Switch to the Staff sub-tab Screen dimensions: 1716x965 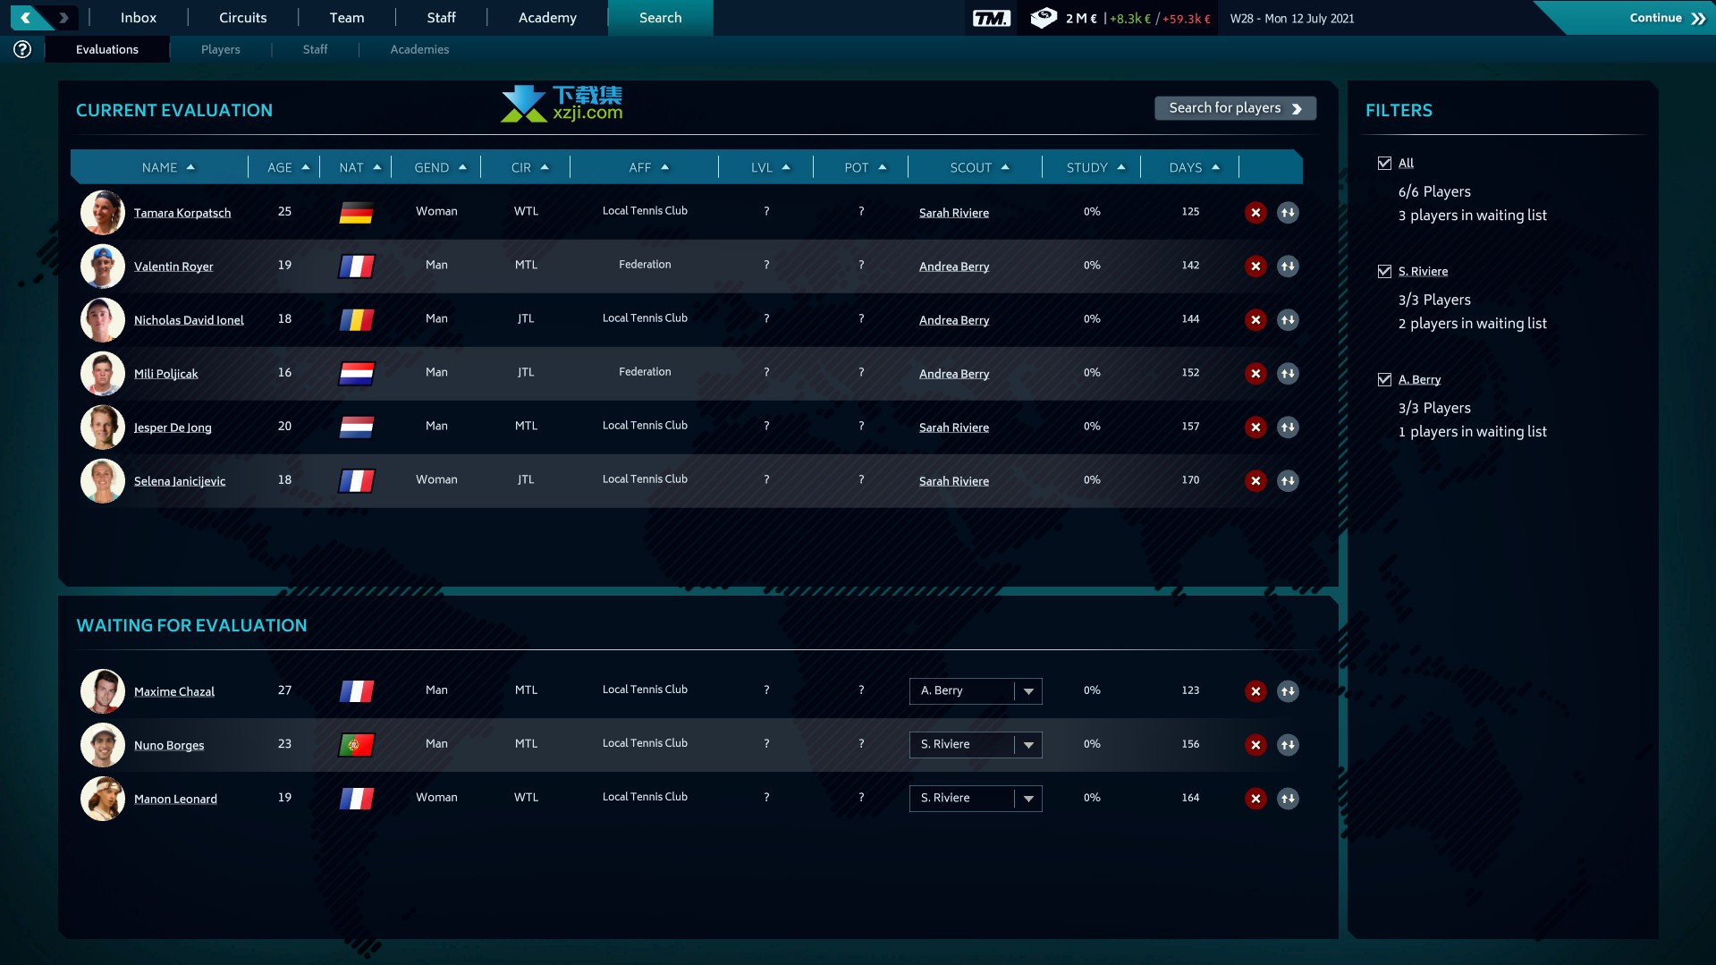click(315, 49)
